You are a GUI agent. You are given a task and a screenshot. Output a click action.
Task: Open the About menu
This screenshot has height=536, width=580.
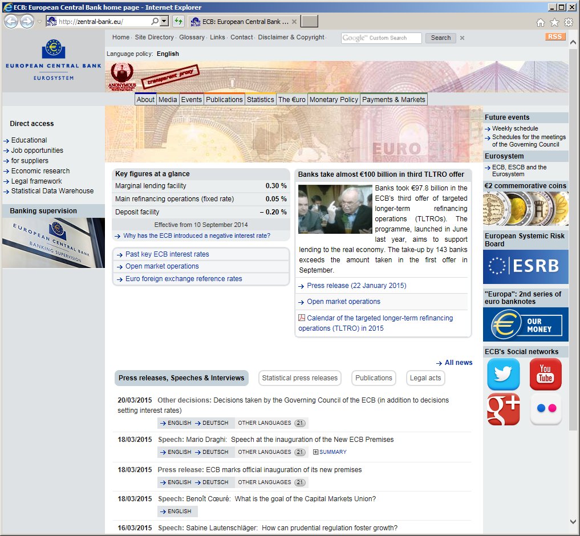pos(145,100)
